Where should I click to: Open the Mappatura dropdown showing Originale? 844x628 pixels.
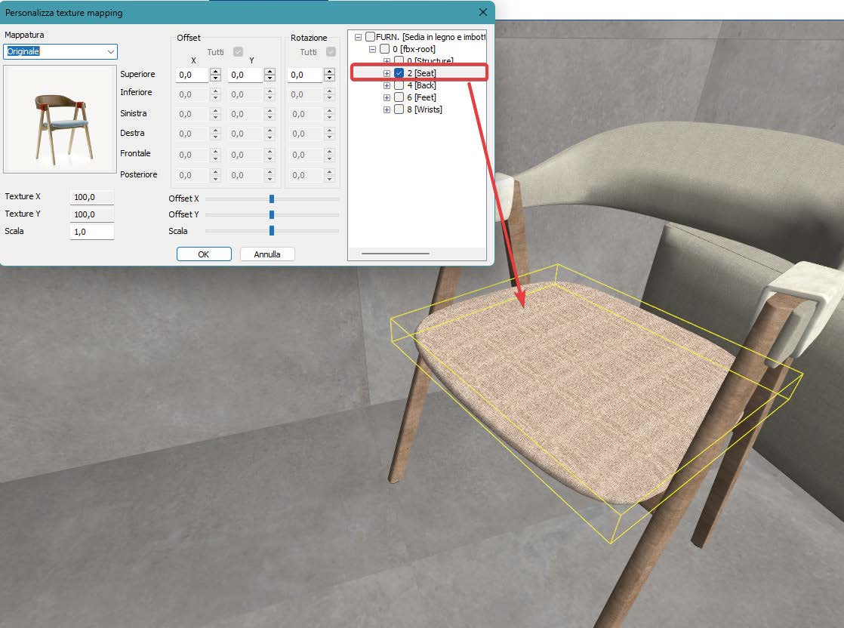[x=112, y=51]
